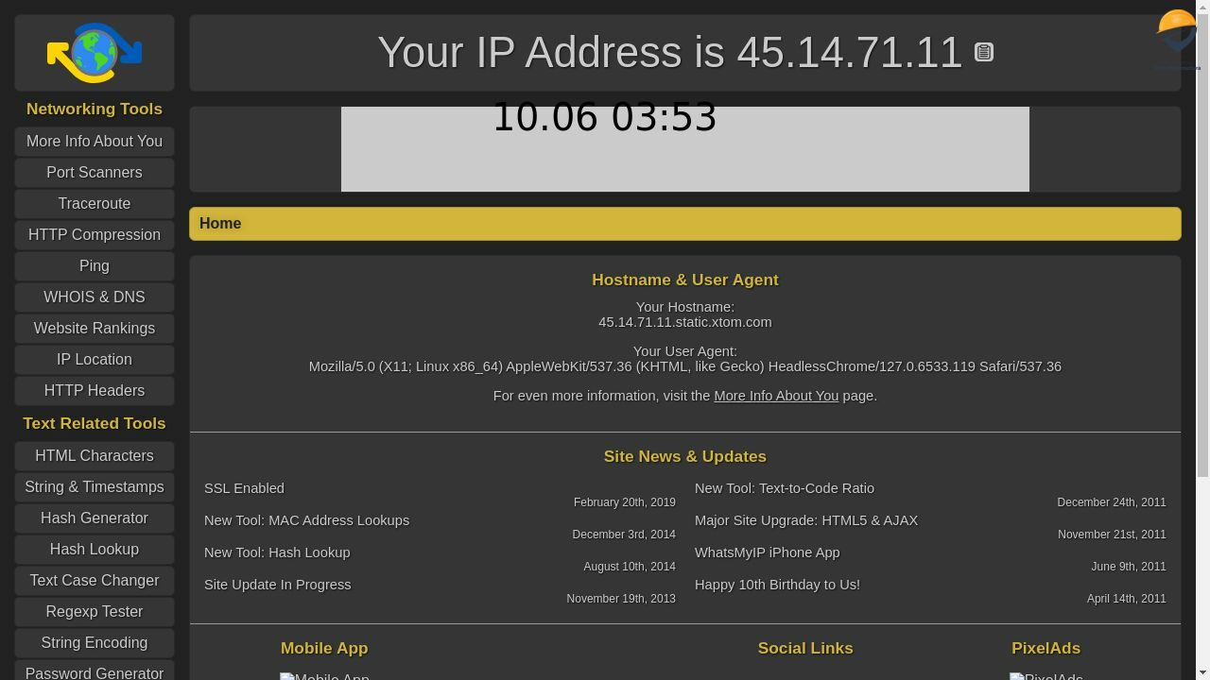Copy IP address using clipboard icon
Image resolution: width=1210 pixels, height=680 pixels.
(x=983, y=53)
